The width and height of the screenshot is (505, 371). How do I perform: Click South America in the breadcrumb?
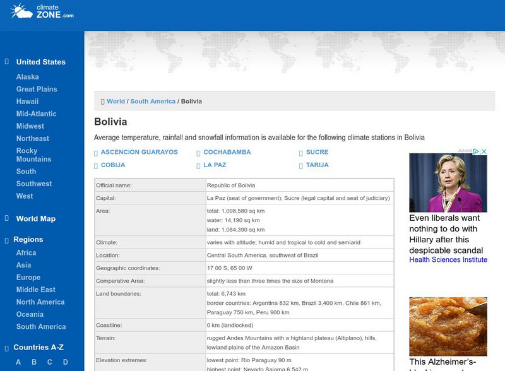pyautogui.click(x=153, y=101)
